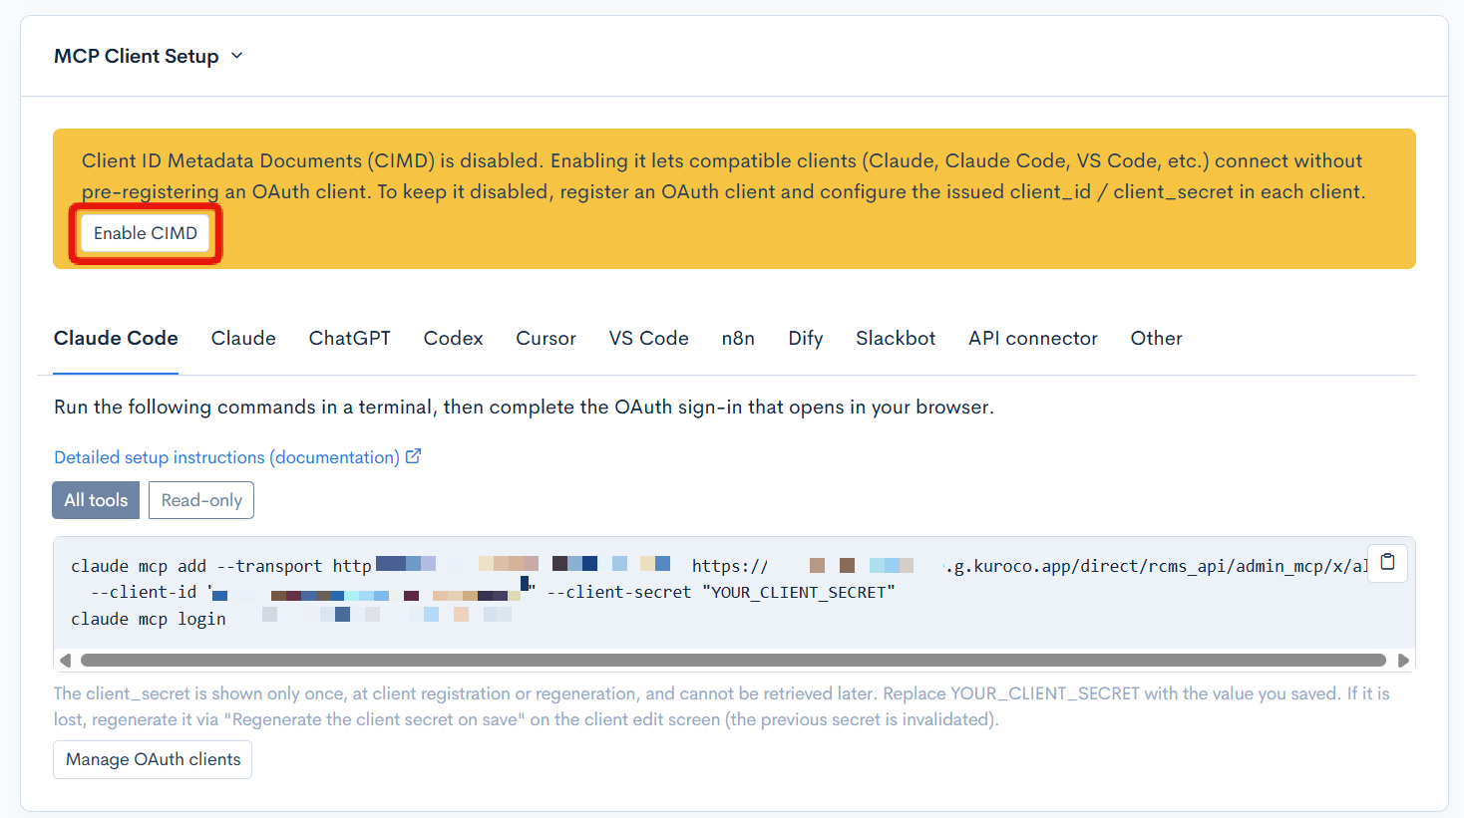The width and height of the screenshot is (1464, 818).
Task: Select the VS Code tab
Action: coord(649,339)
